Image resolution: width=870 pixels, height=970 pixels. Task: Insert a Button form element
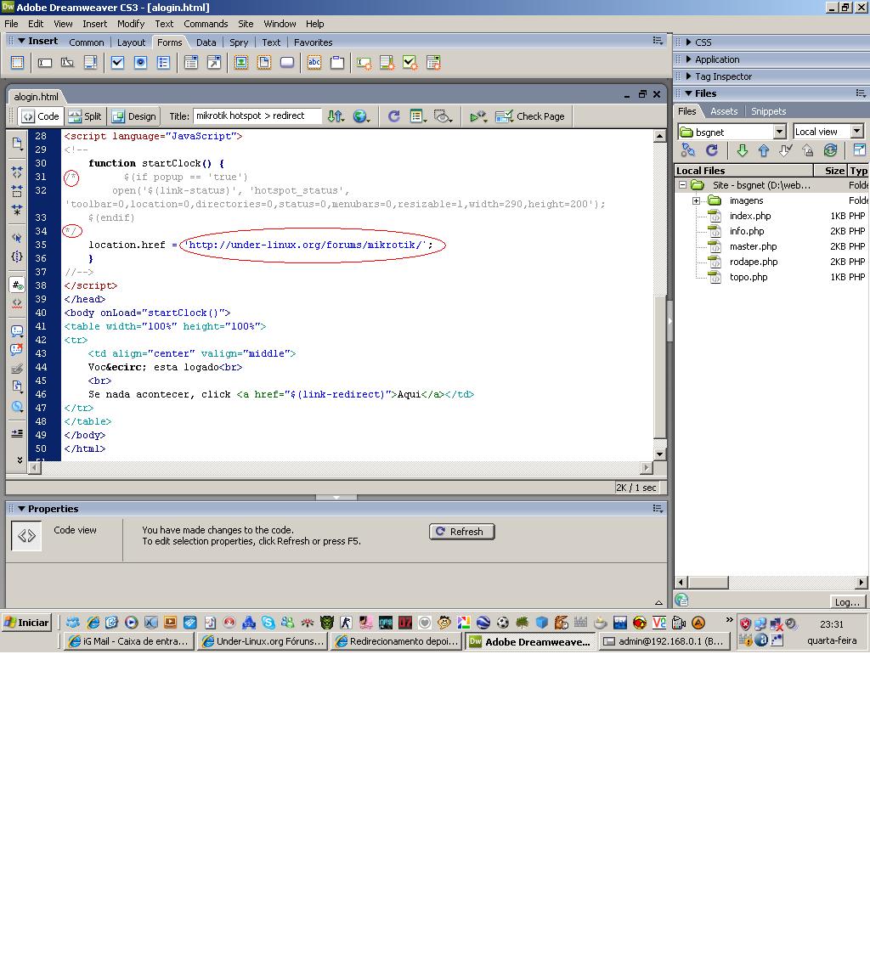point(287,63)
